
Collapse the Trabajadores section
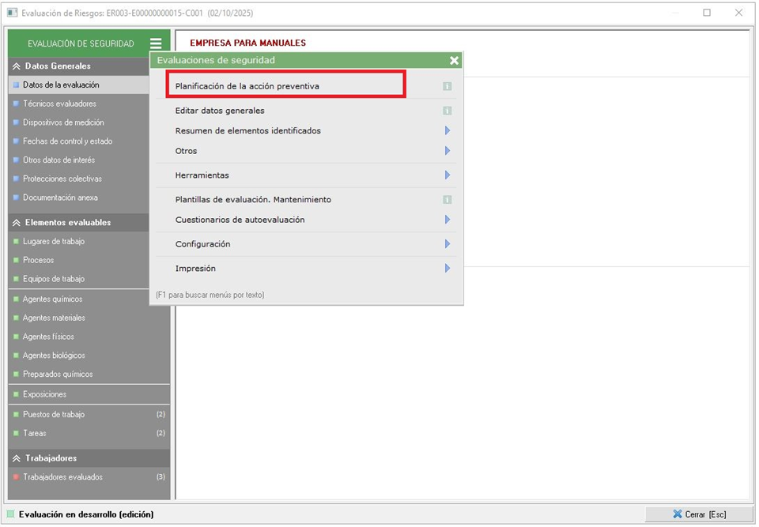(17, 458)
